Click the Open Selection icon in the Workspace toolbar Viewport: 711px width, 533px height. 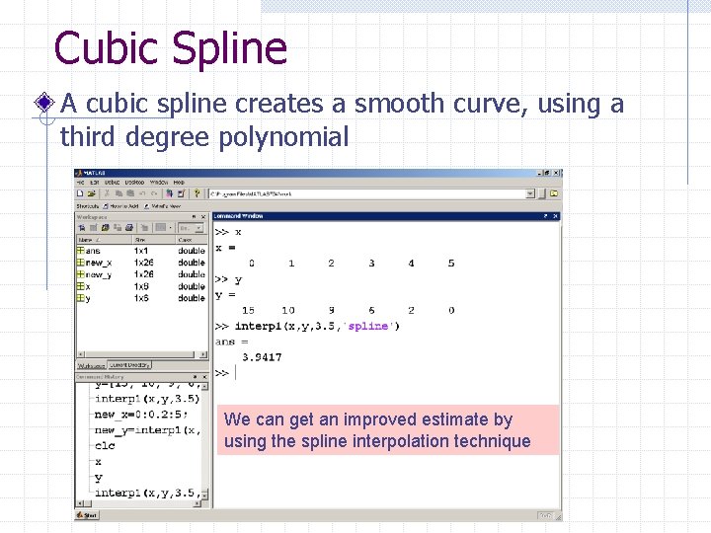point(94,228)
